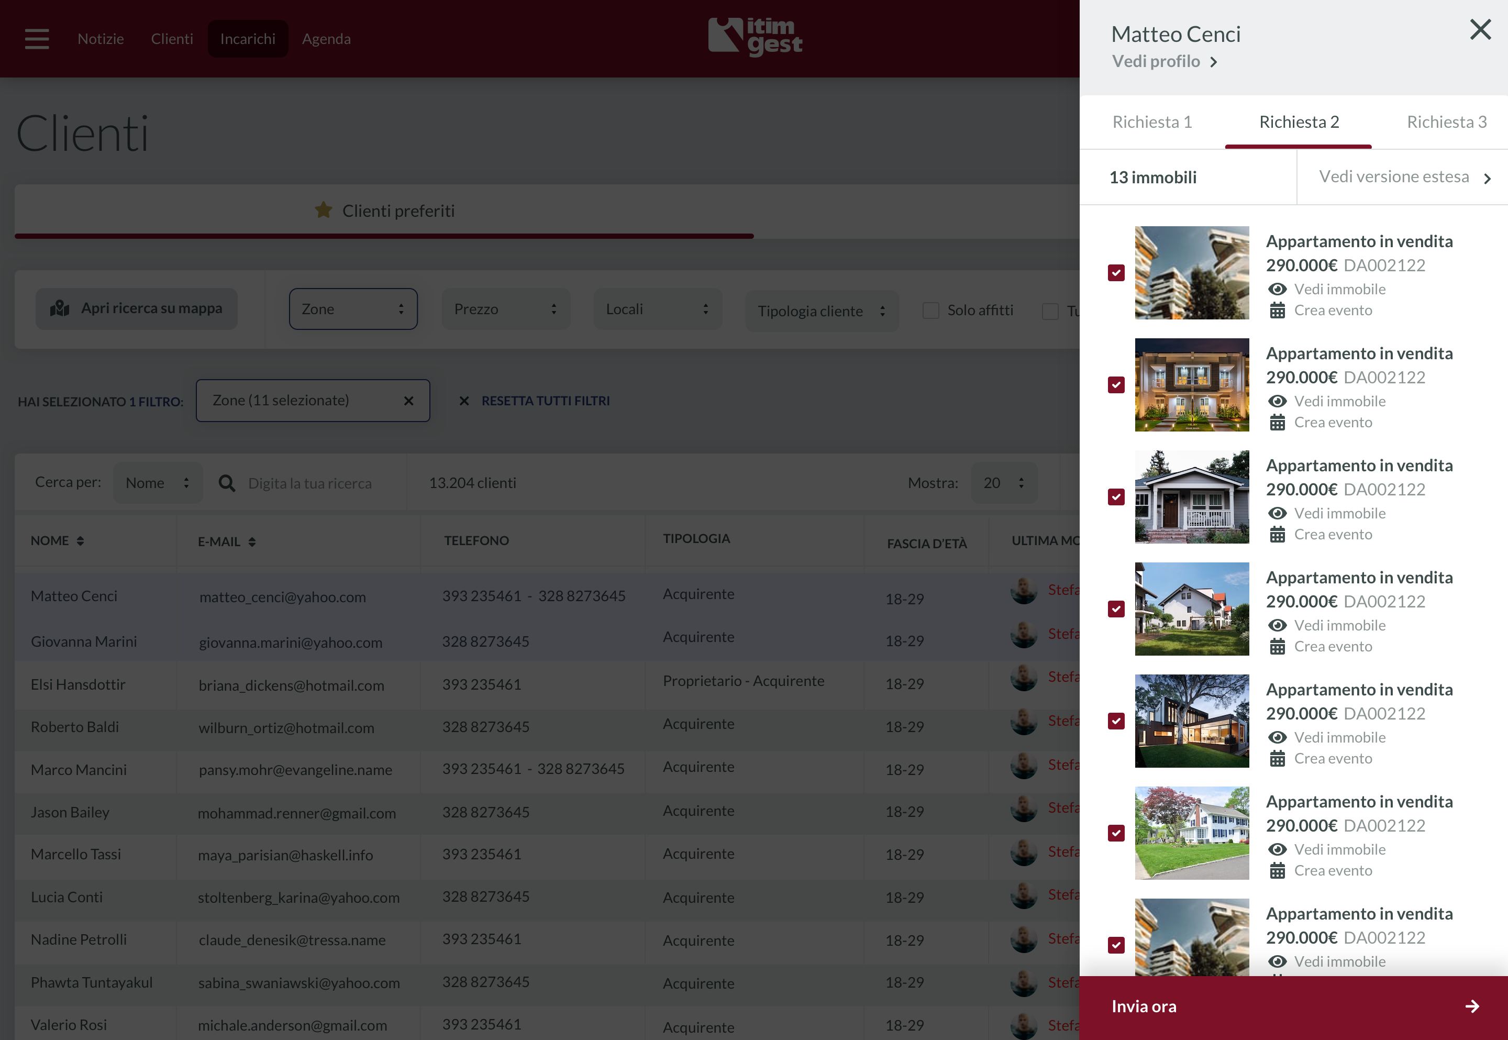The width and height of the screenshot is (1508, 1040).
Task: Click the eye icon of the fifth property
Action: (1278, 738)
